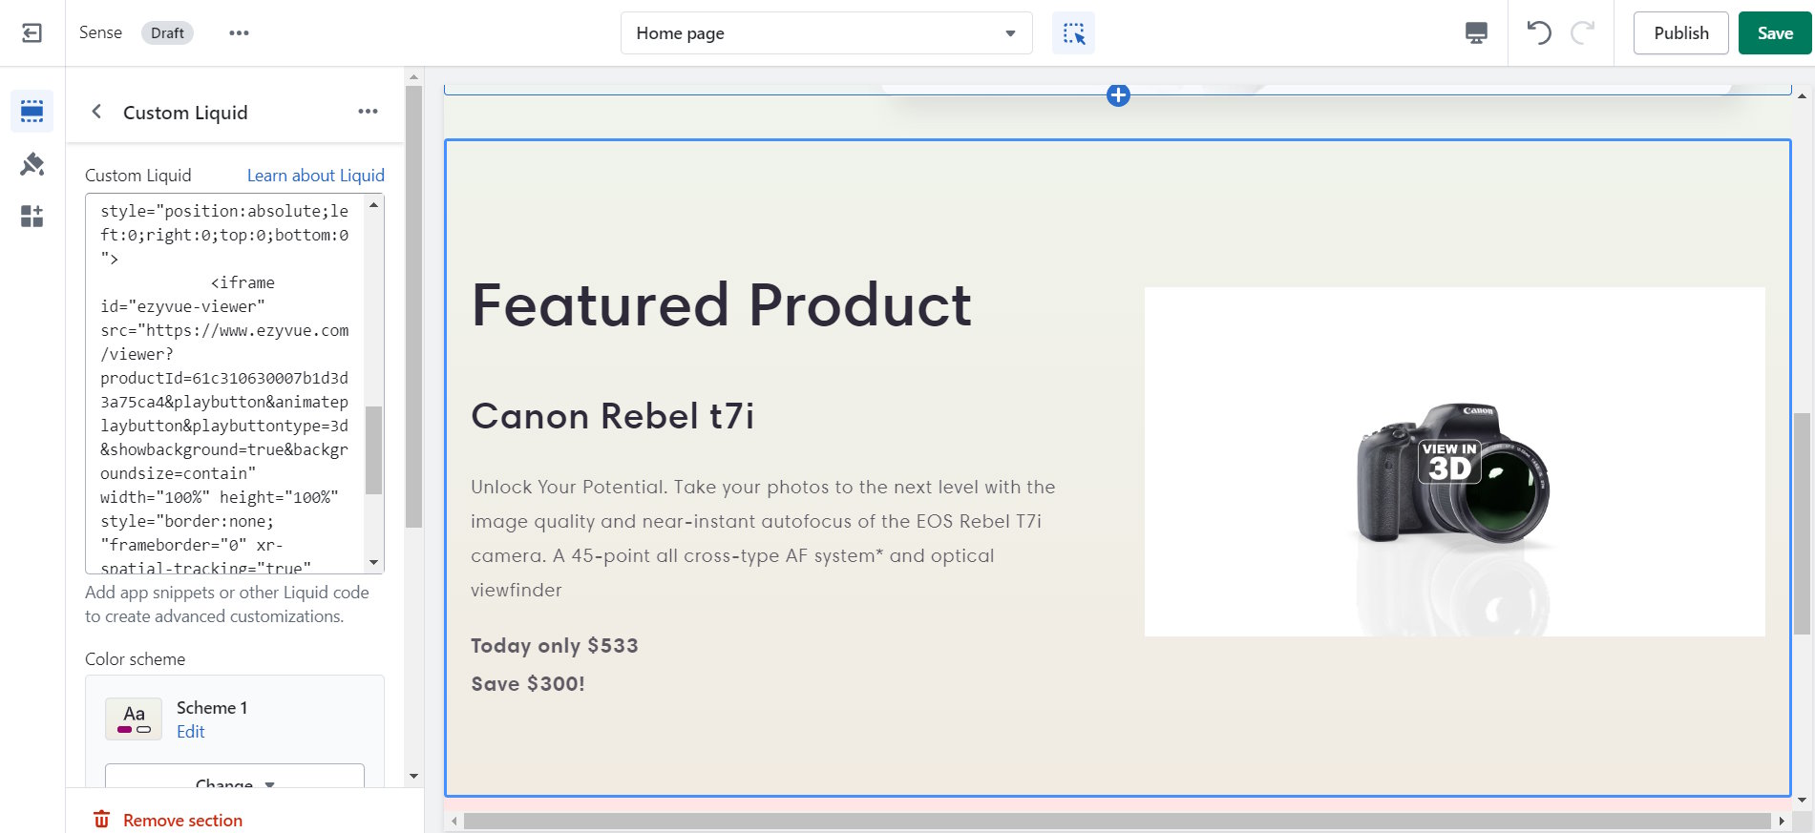Click the Featured Product heading
Viewport: 1815px width, 833px height.
point(722,305)
